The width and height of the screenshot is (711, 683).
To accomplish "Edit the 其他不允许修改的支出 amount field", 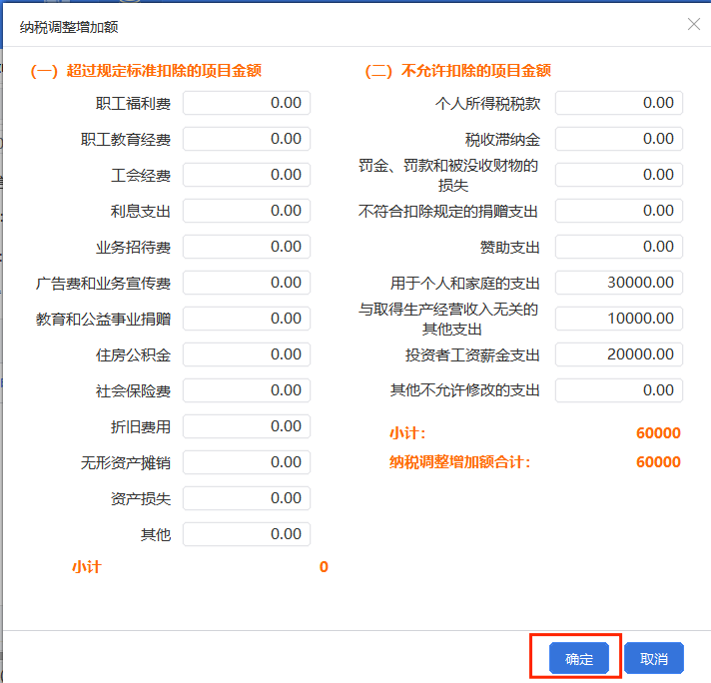I will 619,390.
